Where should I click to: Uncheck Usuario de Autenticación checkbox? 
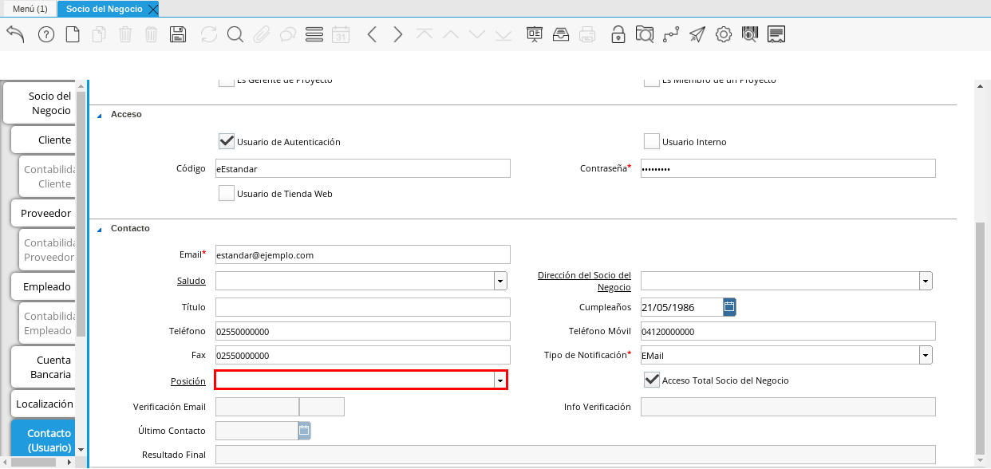[x=227, y=142]
